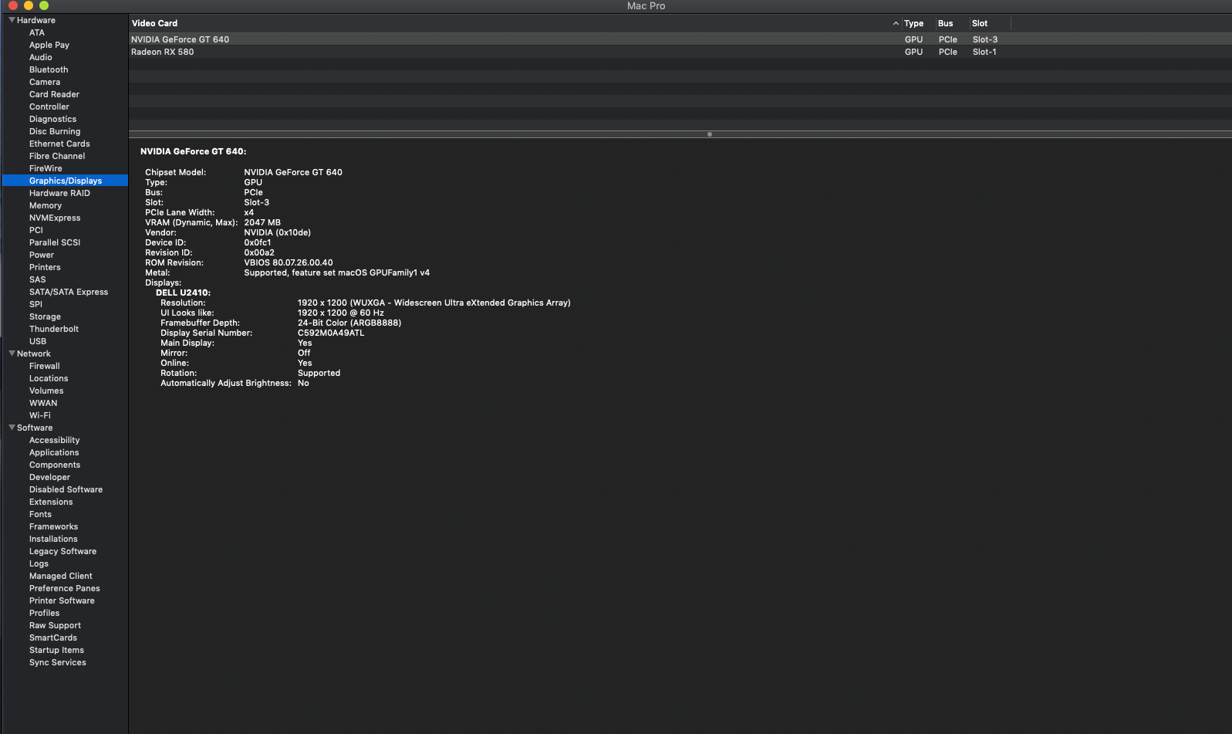Open Sync Services section
The width and height of the screenshot is (1232, 734).
point(58,662)
